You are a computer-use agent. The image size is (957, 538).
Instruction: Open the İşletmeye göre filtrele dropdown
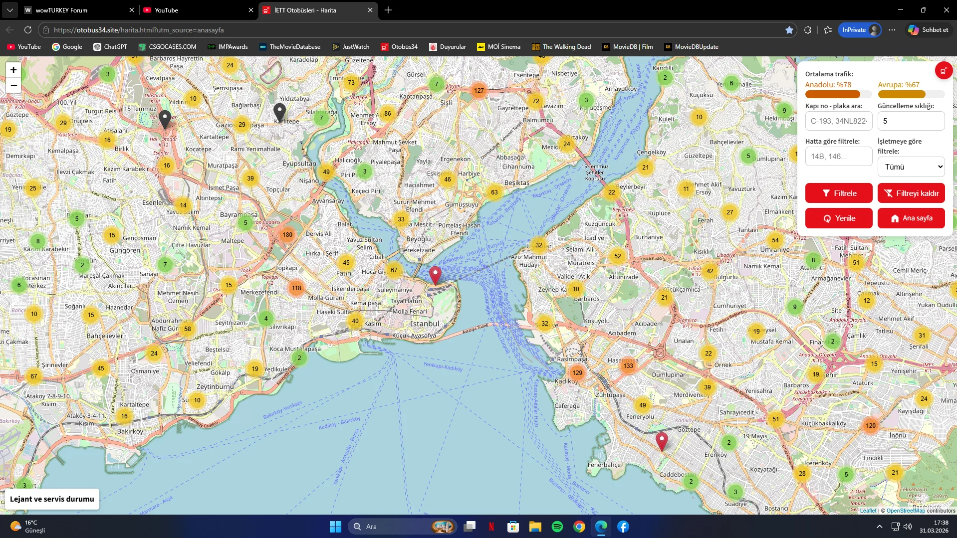pos(911,167)
